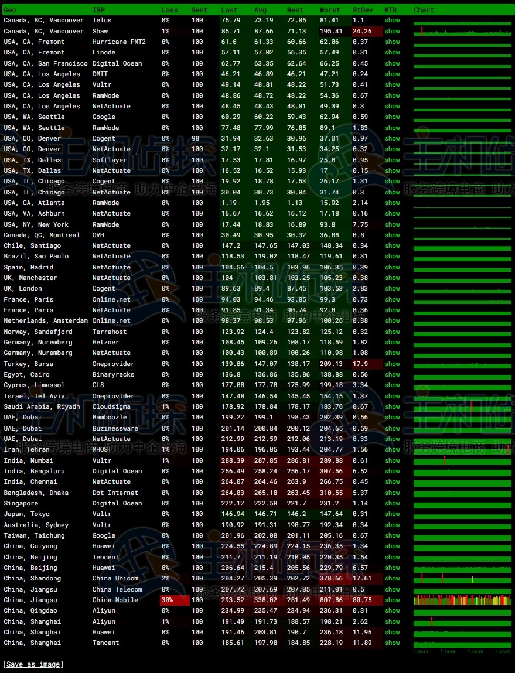Show MTR for Montreal OVH row

392,235
